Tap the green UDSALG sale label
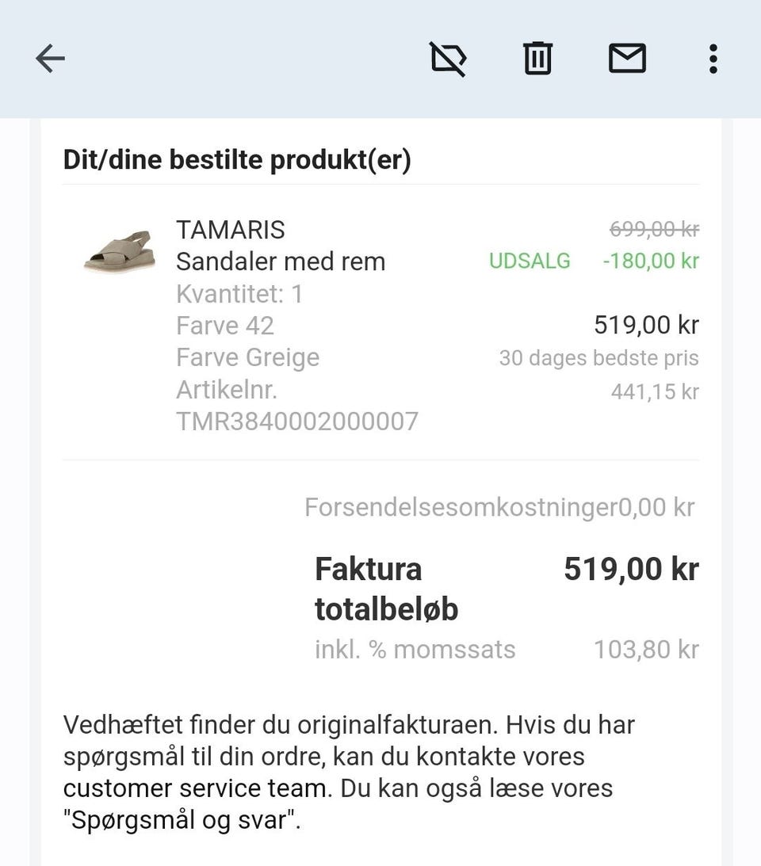Screen dimensions: 761x866 pos(530,261)
